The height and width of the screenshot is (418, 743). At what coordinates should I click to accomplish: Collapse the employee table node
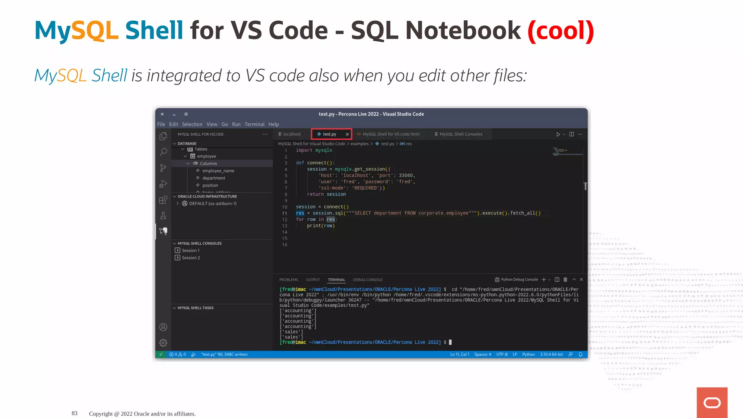click(185, 156)
